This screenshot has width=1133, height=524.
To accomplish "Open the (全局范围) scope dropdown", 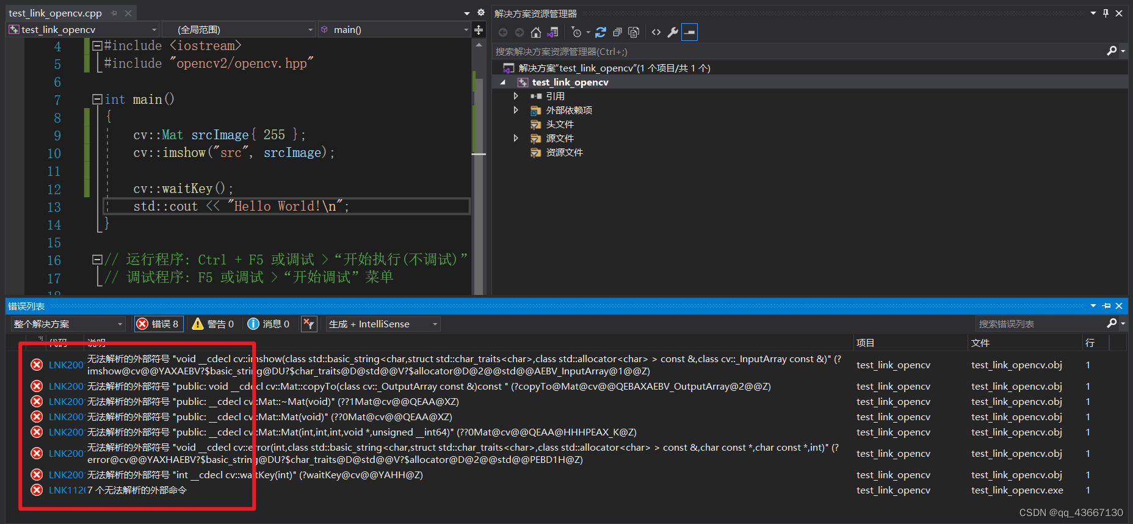I will pos(239,29).
